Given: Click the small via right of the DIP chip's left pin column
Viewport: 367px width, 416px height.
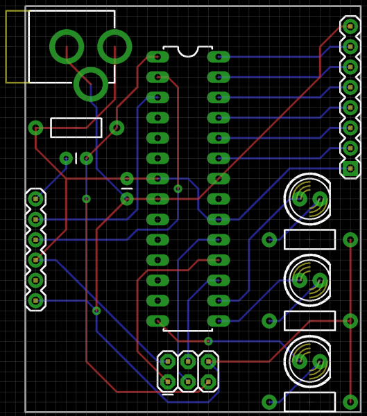Looking at the screenshot, I should coord(178,189).
